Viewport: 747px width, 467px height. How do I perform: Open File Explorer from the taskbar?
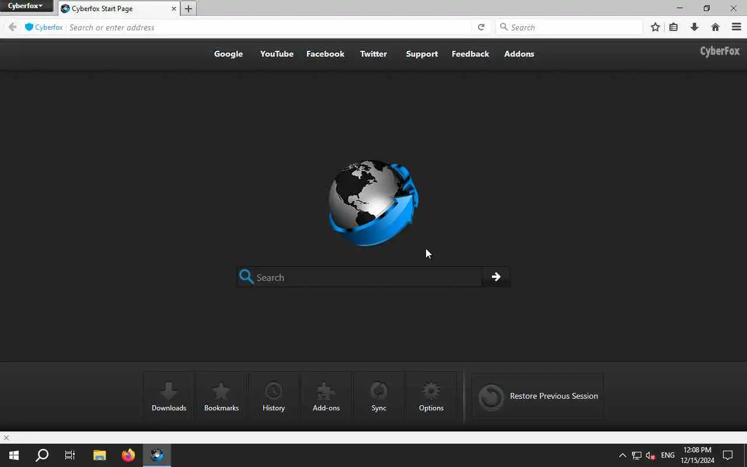click(x=100, y=455)
